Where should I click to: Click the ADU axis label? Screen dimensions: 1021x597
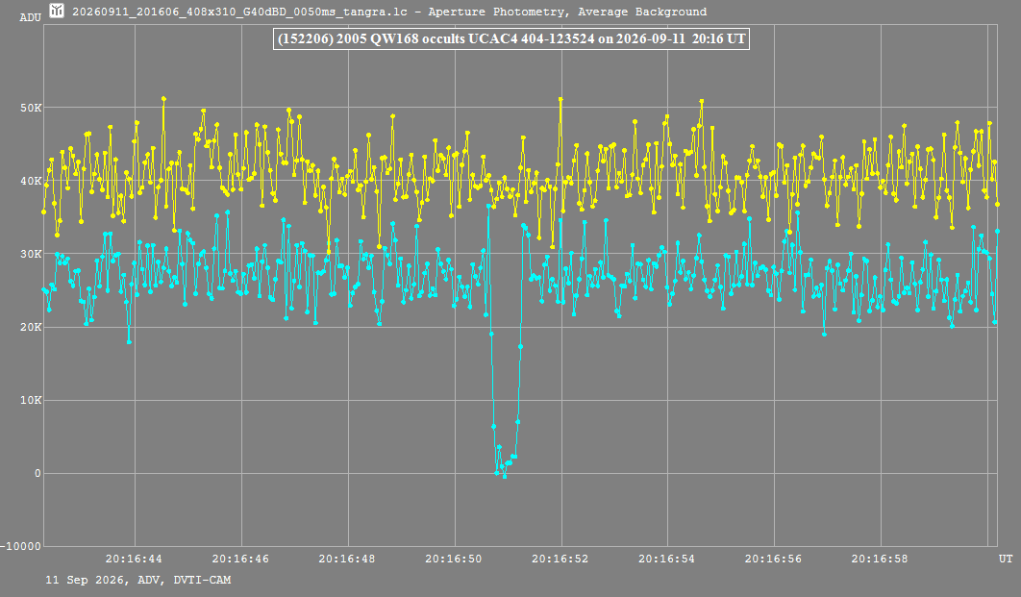[x=31, y=17]
